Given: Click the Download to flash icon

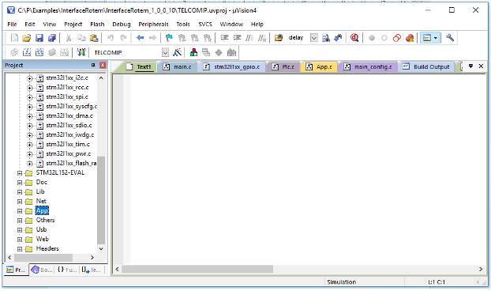Looking at the screenshot, I should point(81,52).
